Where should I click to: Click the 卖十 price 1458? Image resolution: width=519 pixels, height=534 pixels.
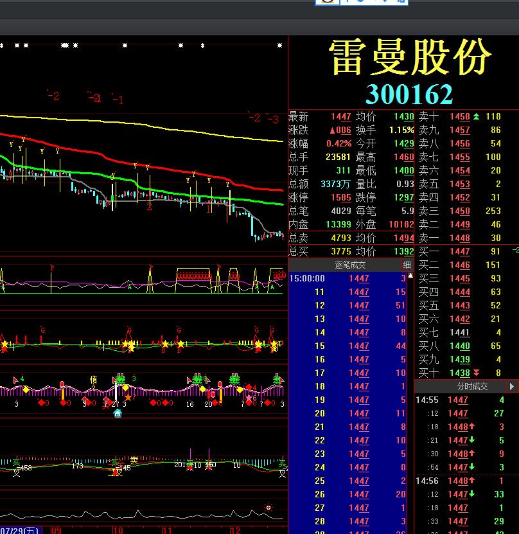pos(459,117)
